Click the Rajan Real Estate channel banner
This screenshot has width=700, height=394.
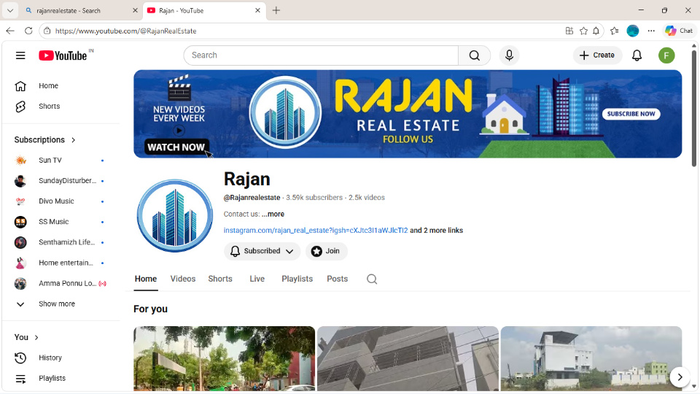tap(408, 114)
